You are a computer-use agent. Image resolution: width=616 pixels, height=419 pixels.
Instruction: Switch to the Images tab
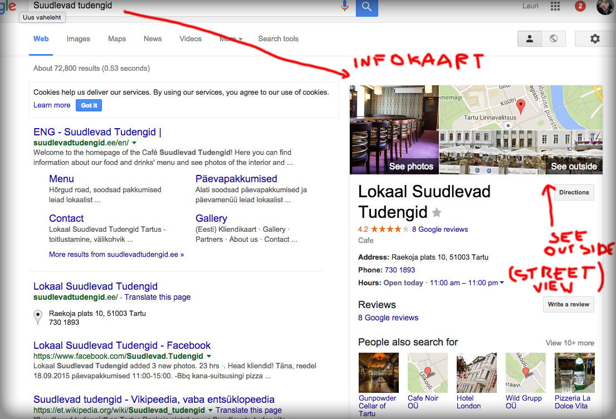click(x=78, y=39)
